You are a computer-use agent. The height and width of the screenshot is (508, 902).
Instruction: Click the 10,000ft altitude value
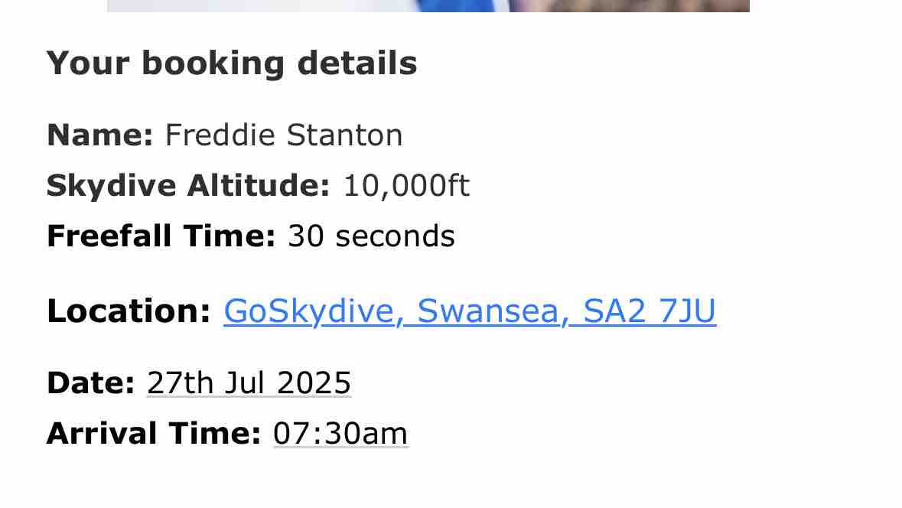[x=406, y=185]
